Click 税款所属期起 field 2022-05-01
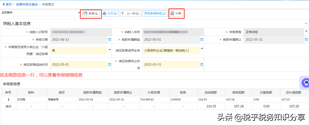 [171, 40]
